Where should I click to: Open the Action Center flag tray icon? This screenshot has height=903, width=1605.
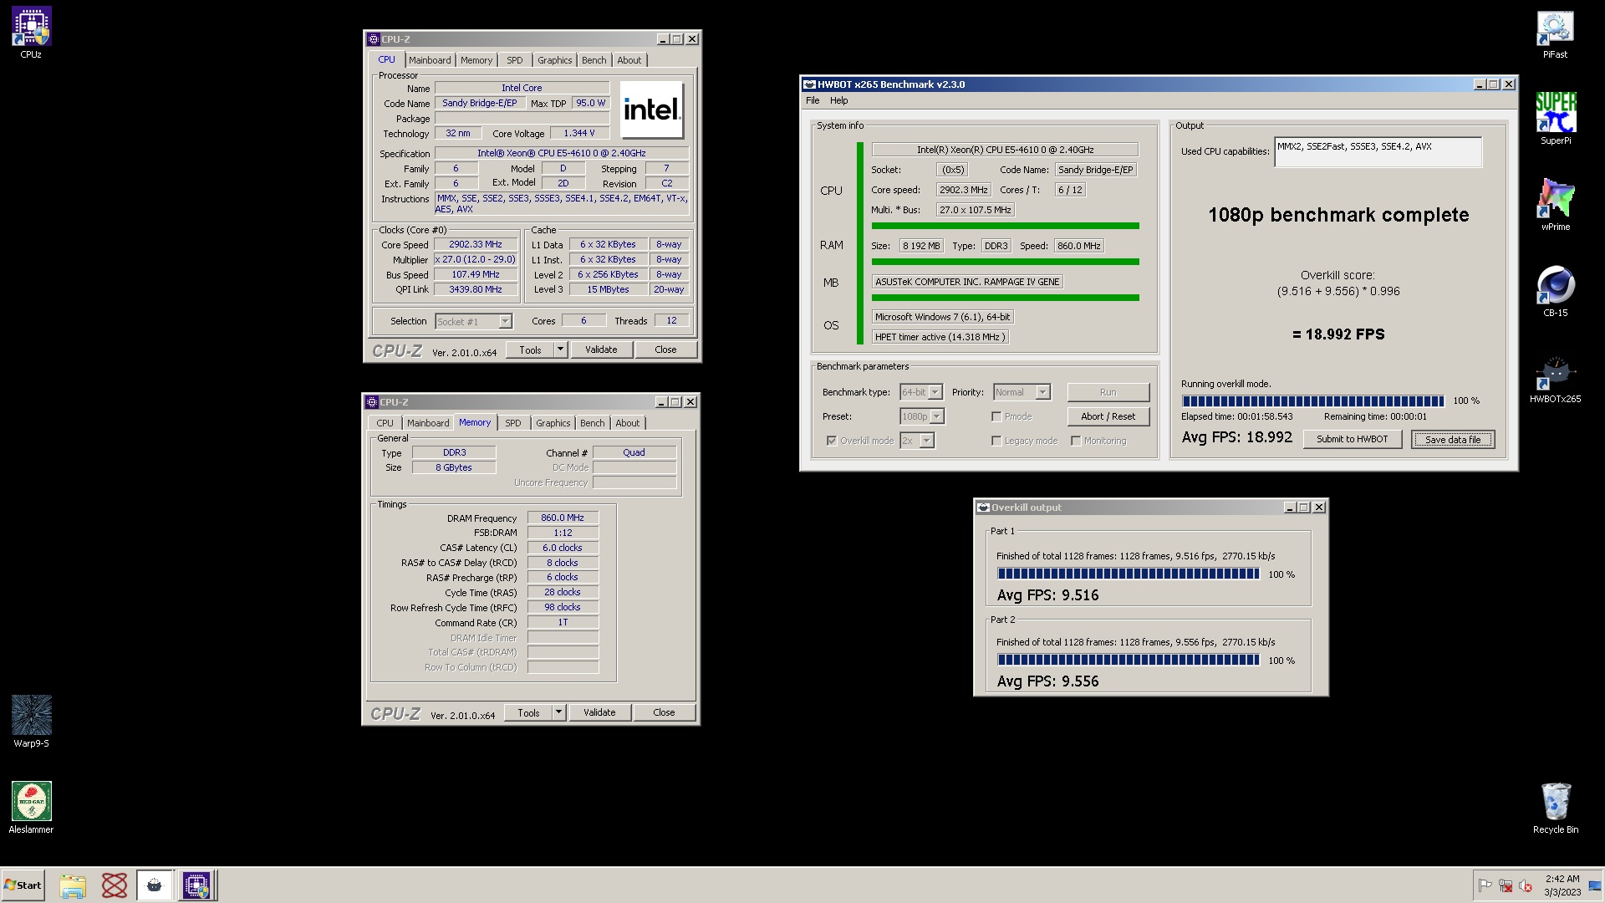pos(1485,885)
